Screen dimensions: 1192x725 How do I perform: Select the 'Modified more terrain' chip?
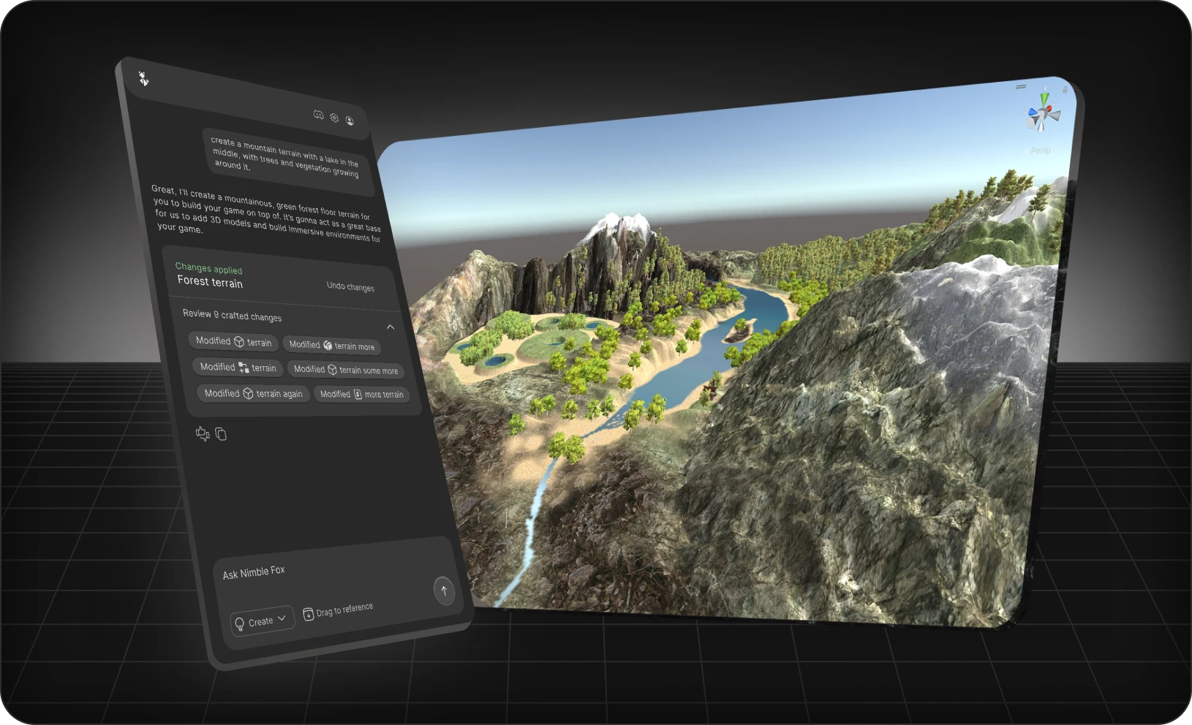pyautogui.click(x=362, y=394)
